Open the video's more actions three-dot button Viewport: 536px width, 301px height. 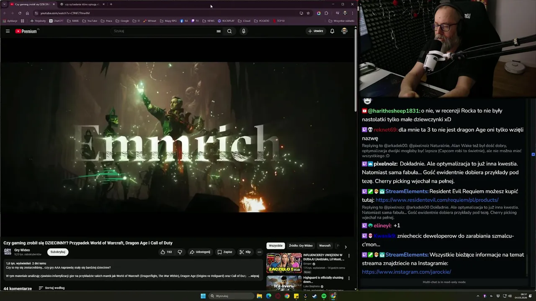pos(259,252)
